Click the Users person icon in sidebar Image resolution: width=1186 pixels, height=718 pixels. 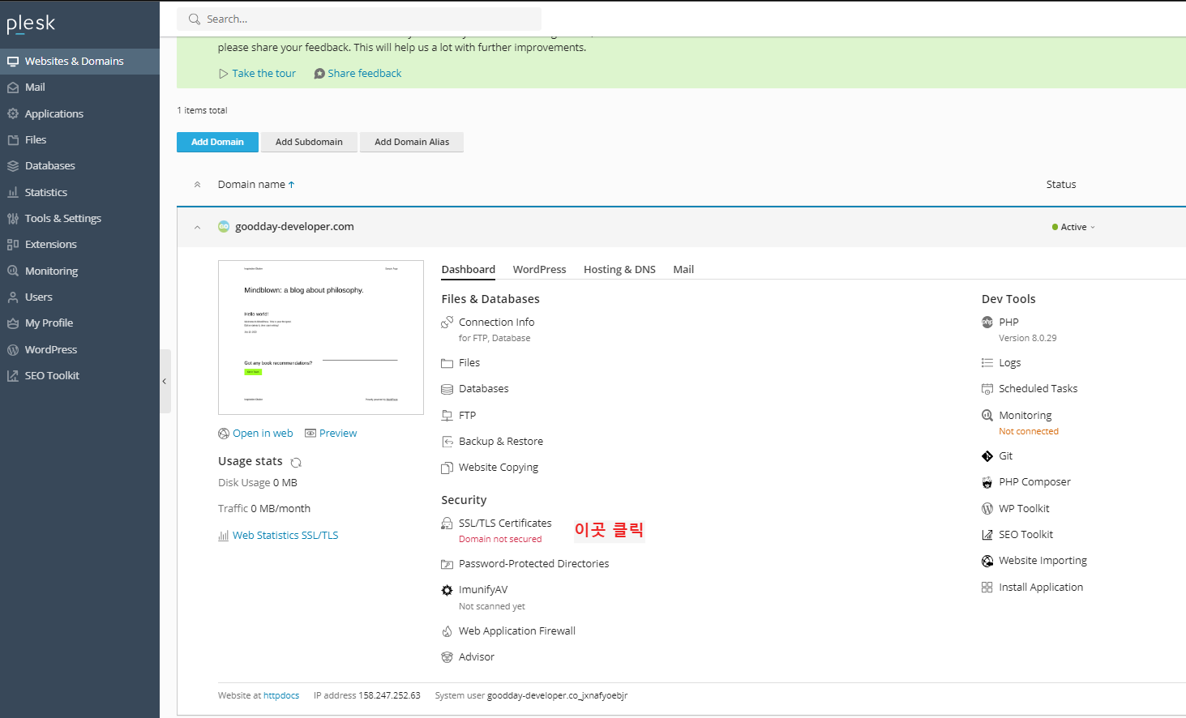coord(13,297)
